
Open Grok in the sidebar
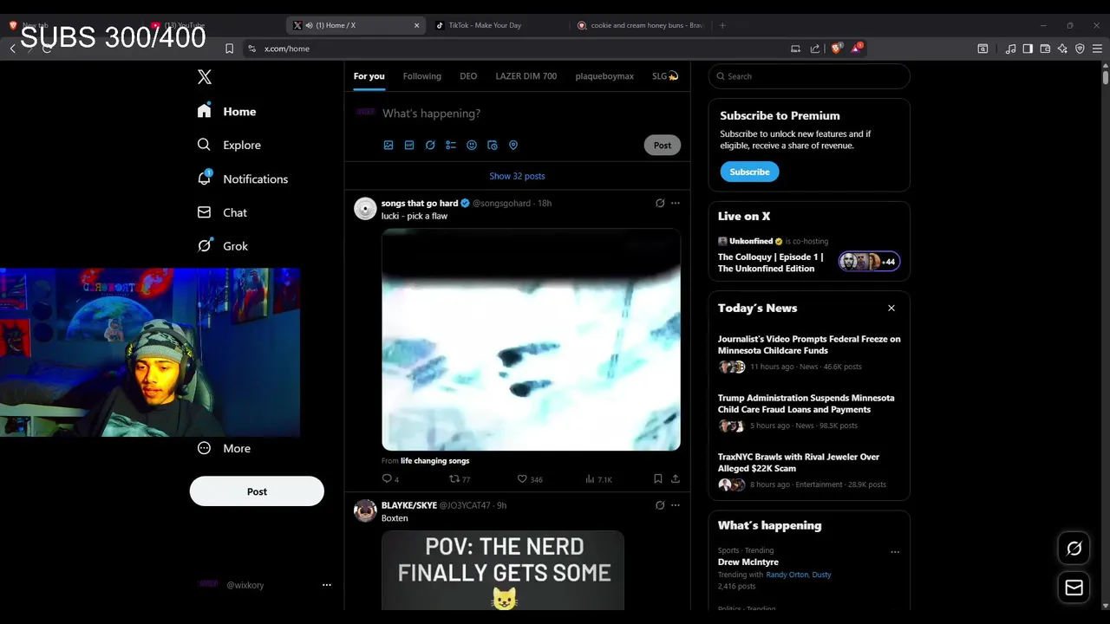[223, 246]
